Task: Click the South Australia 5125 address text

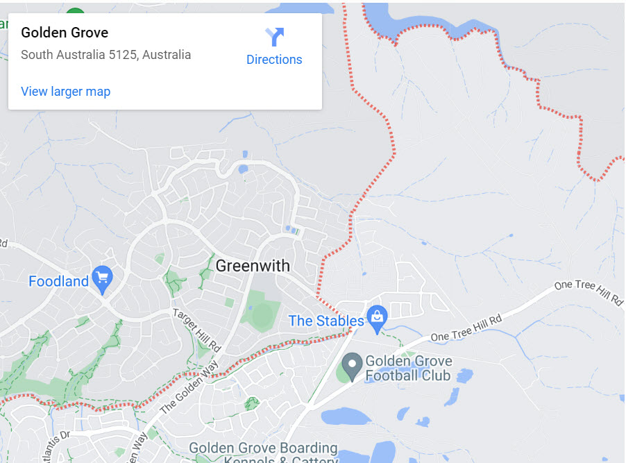Action: click(x=105, y=55)
